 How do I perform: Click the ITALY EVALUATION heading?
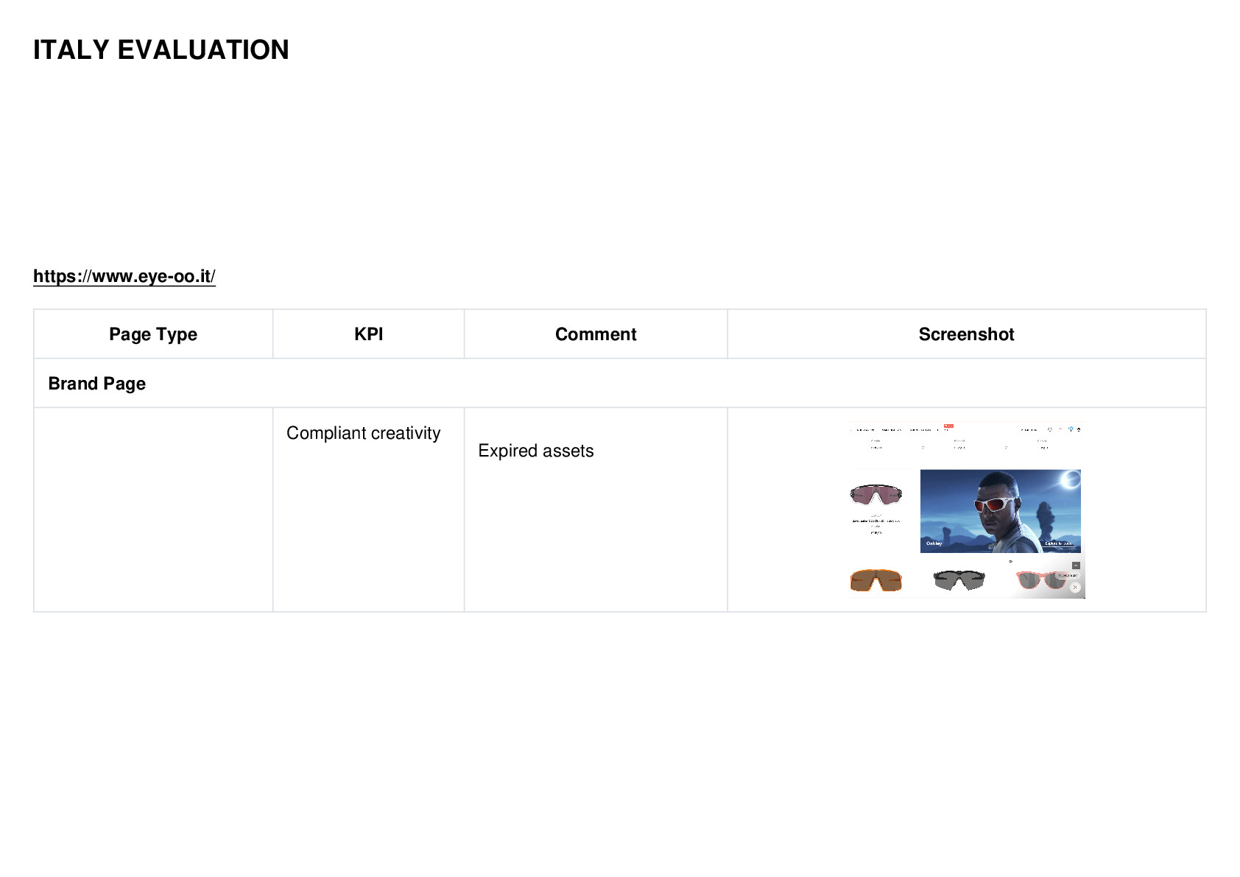point(161,50)
